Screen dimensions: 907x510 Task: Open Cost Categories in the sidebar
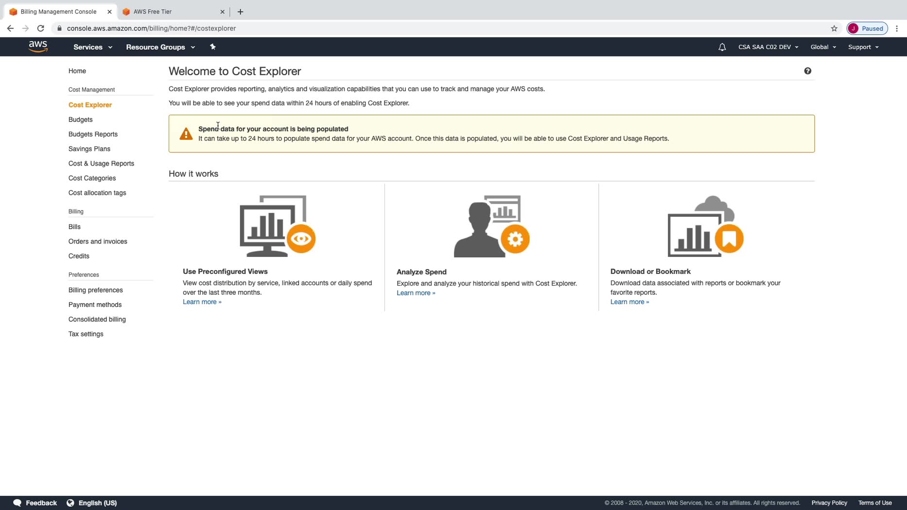pos(92,178)
